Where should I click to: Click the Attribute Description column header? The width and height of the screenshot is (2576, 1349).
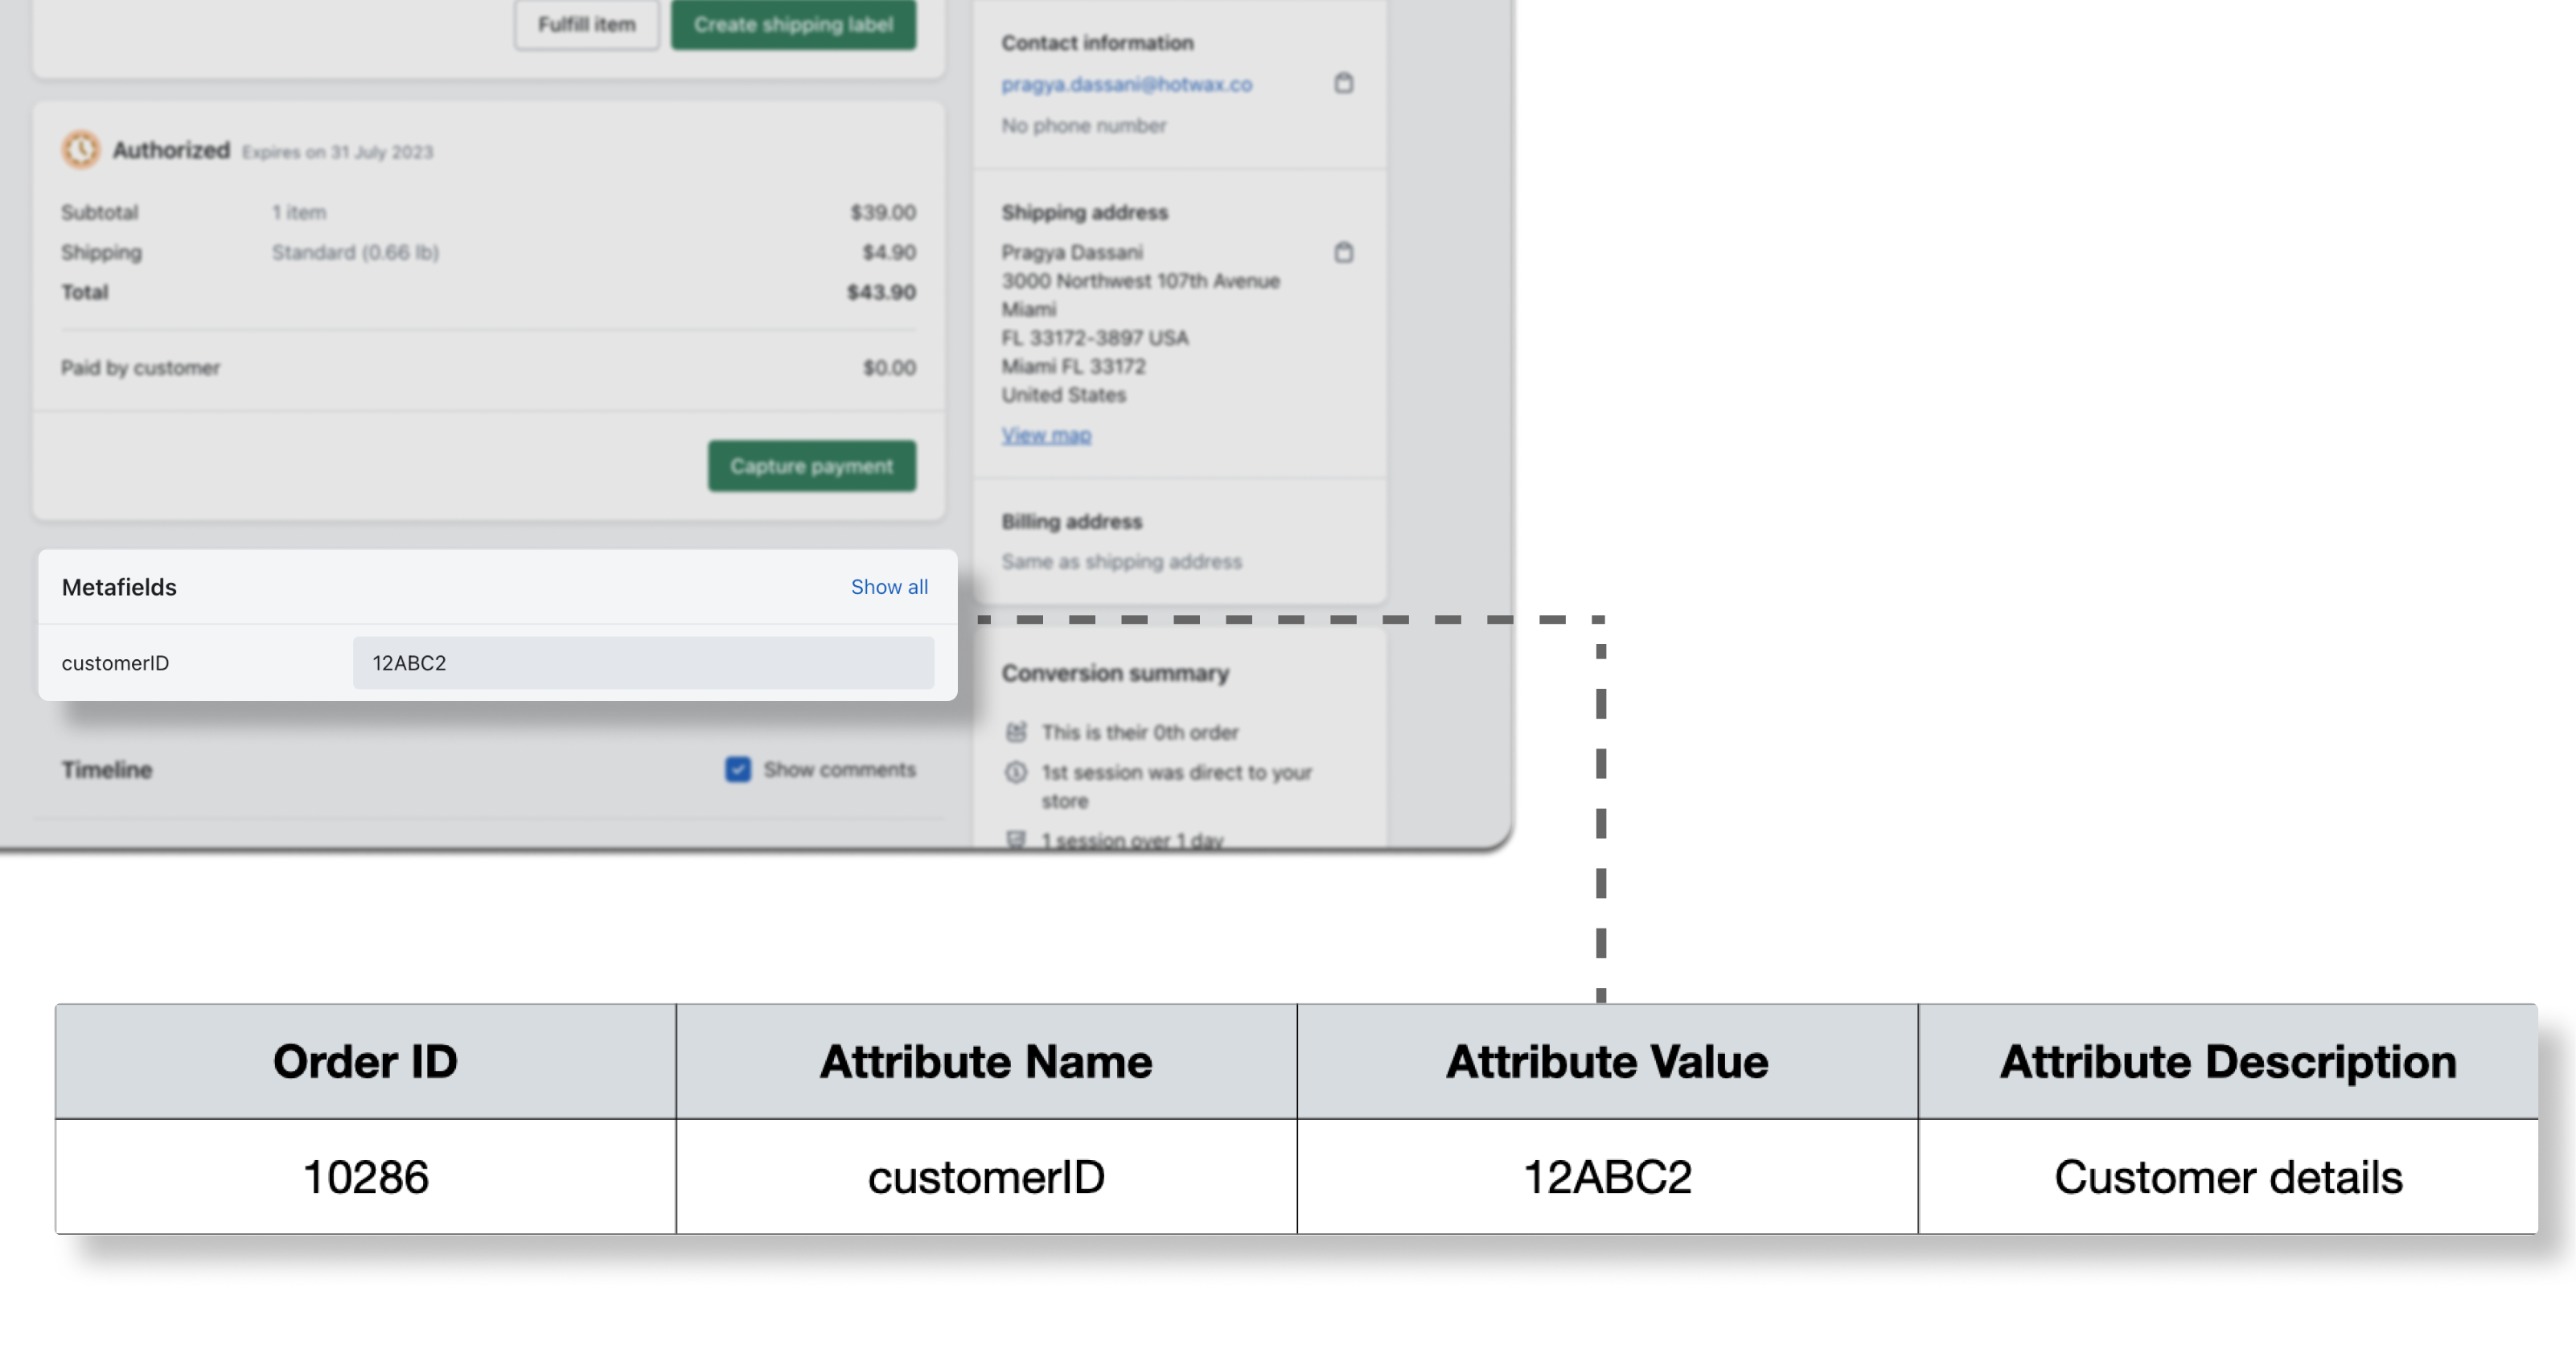point(2228,1061)
